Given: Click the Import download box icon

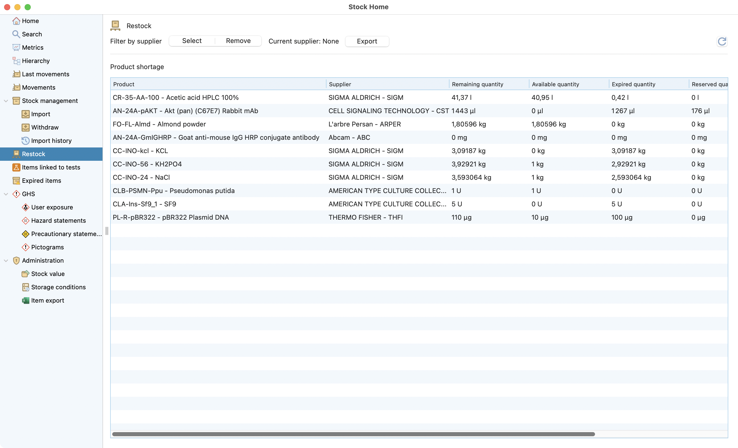Looking at the screenshot, I should tap(25, 114).
